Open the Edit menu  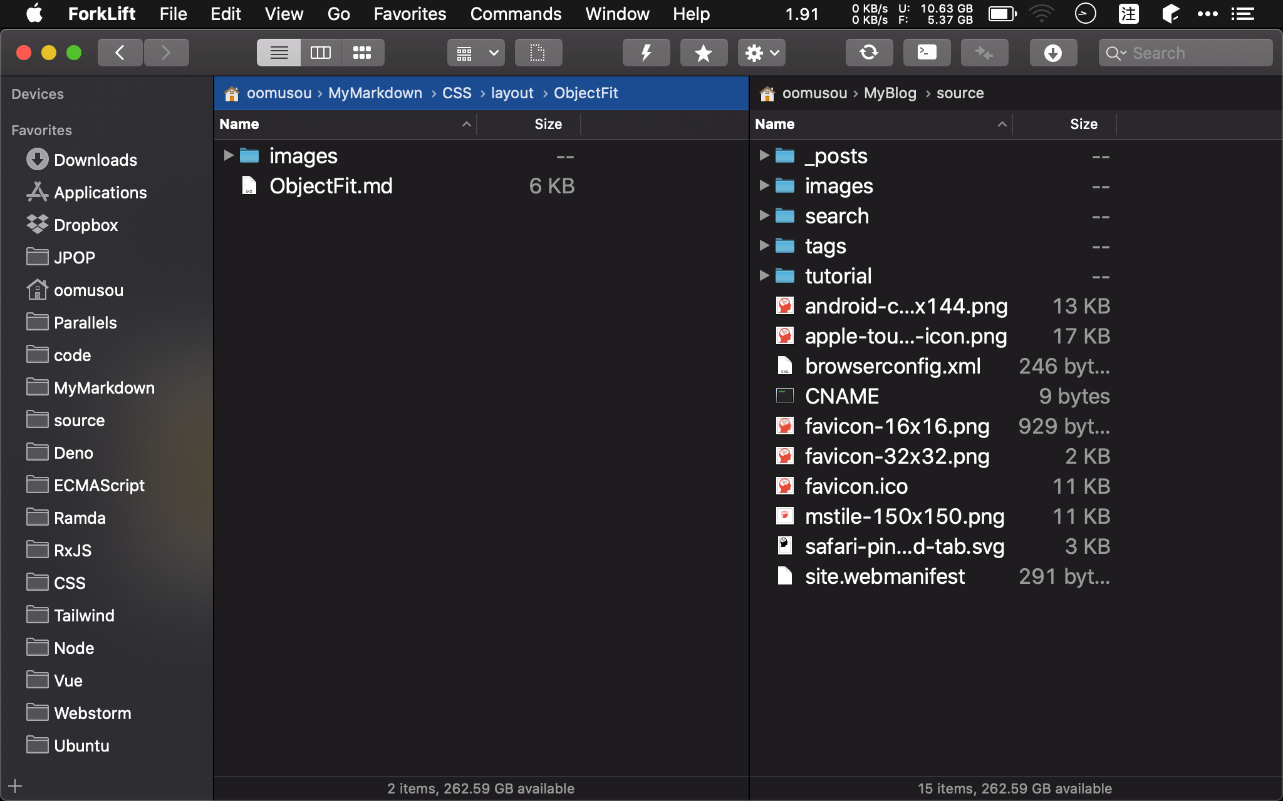click(x=226, y=14)
